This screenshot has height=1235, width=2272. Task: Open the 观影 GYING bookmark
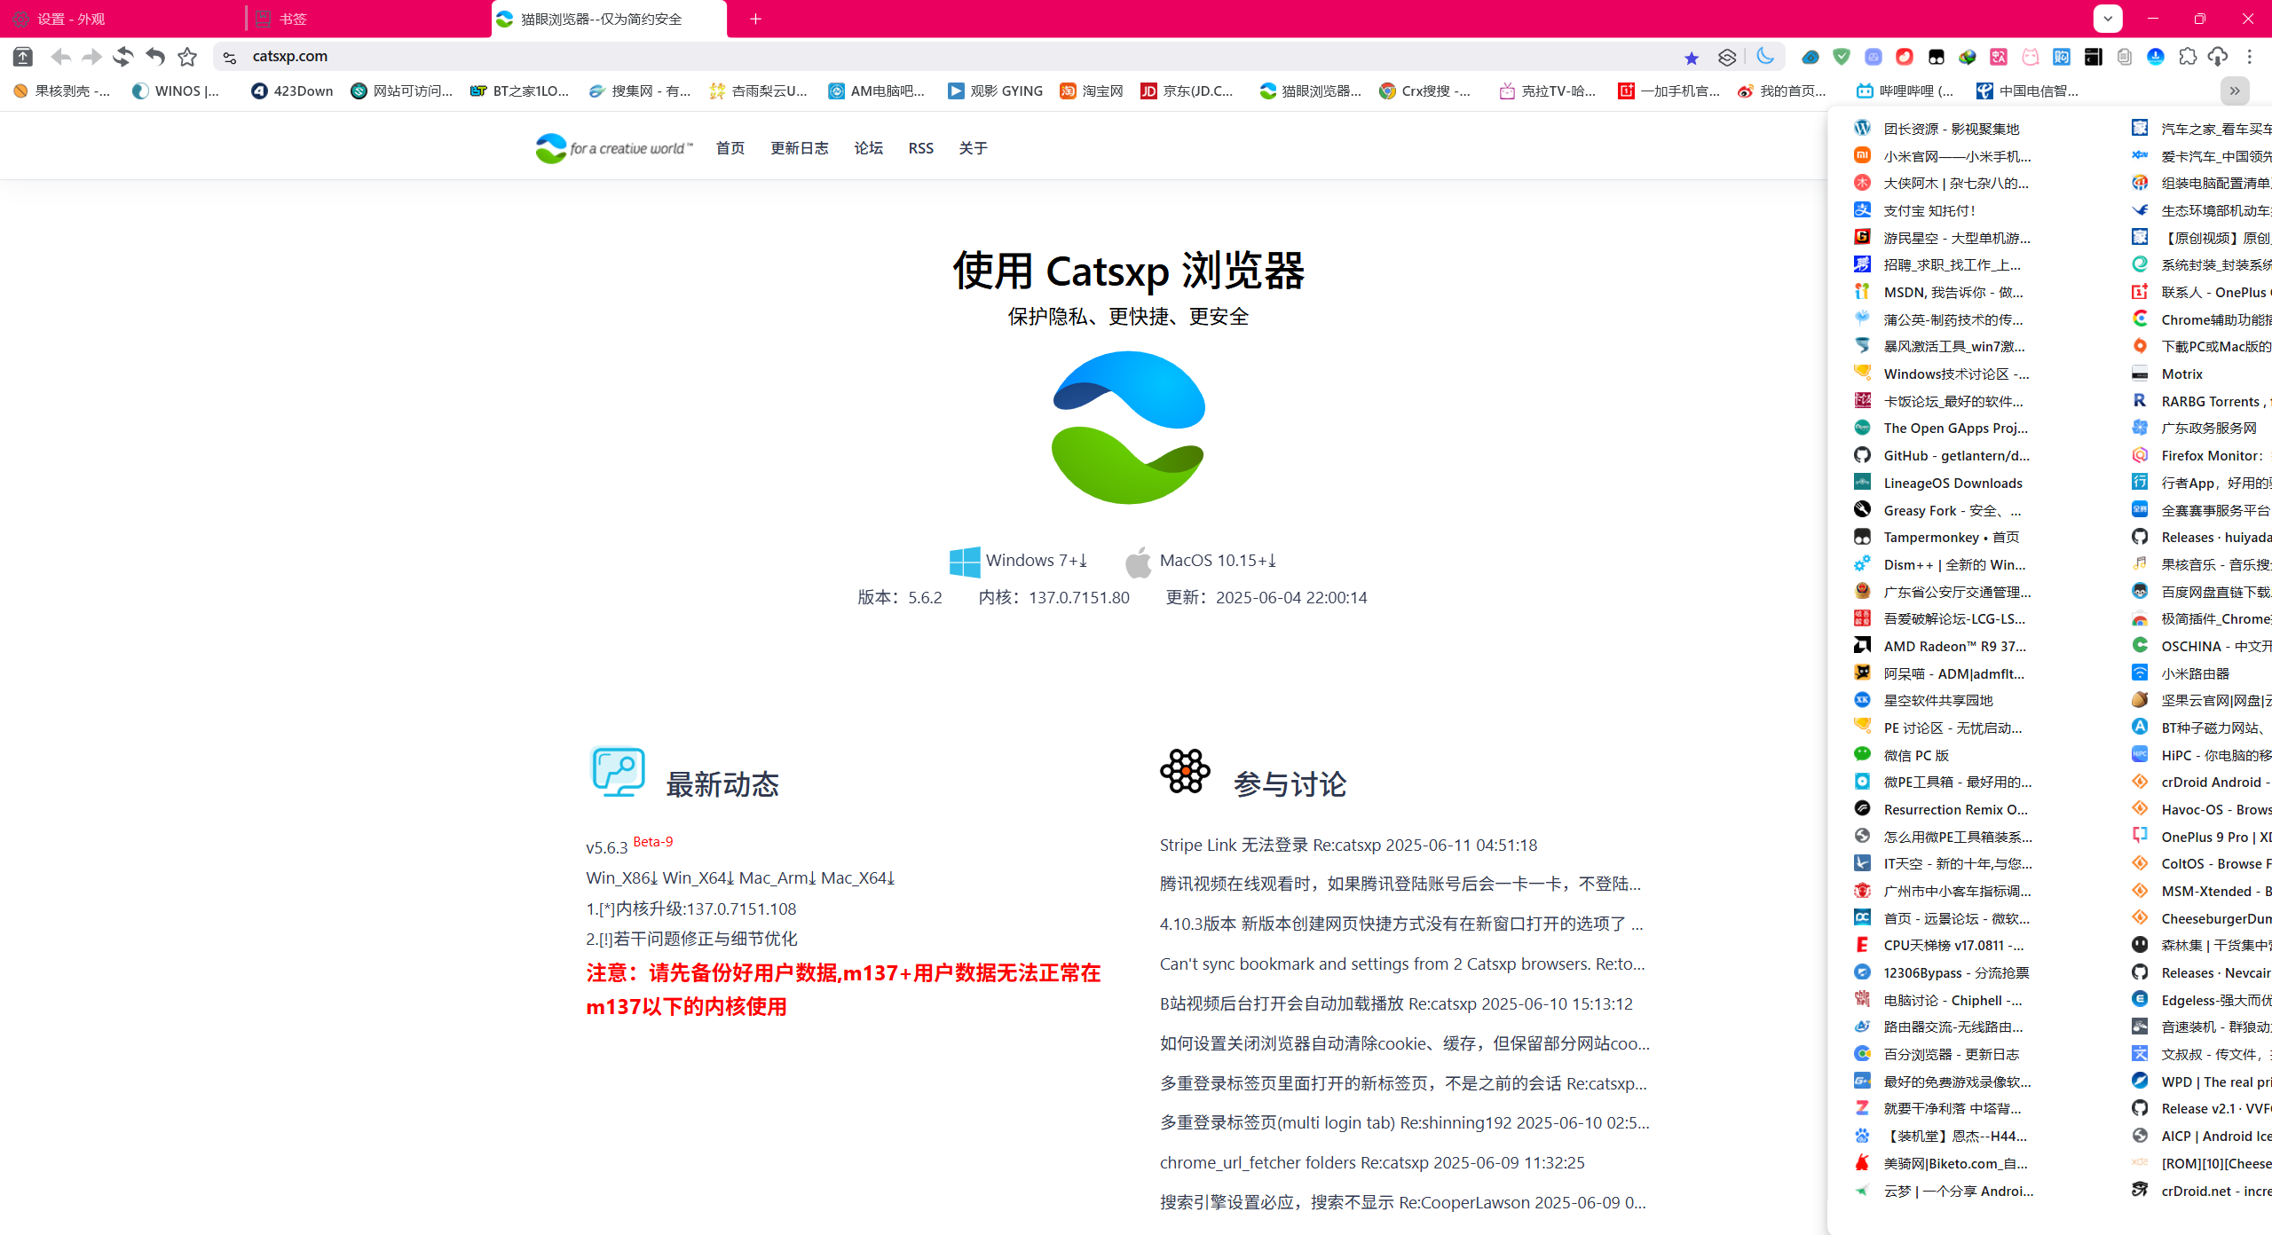995,90
